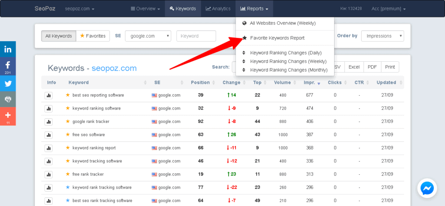The image size is (445, 206).
Task: Toggle favorite star for keyword ranking report
Action: pyautogui.click(x=67, y=148)
